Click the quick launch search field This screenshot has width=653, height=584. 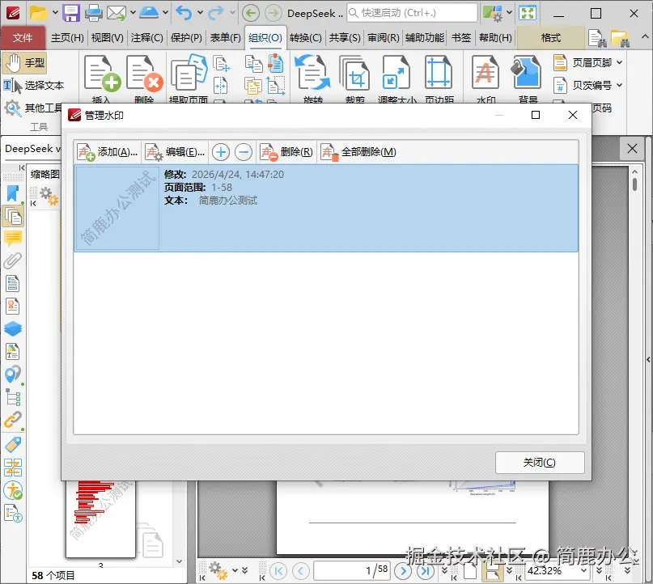(413, 13)
